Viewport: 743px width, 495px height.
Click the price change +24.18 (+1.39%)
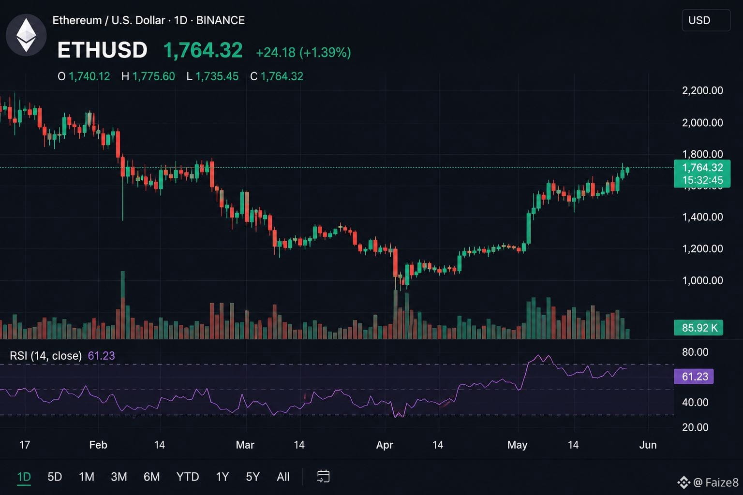303,52
